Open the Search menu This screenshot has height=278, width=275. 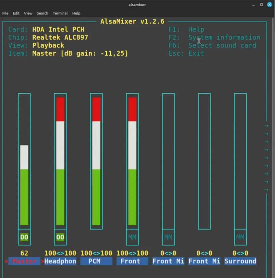42,13
